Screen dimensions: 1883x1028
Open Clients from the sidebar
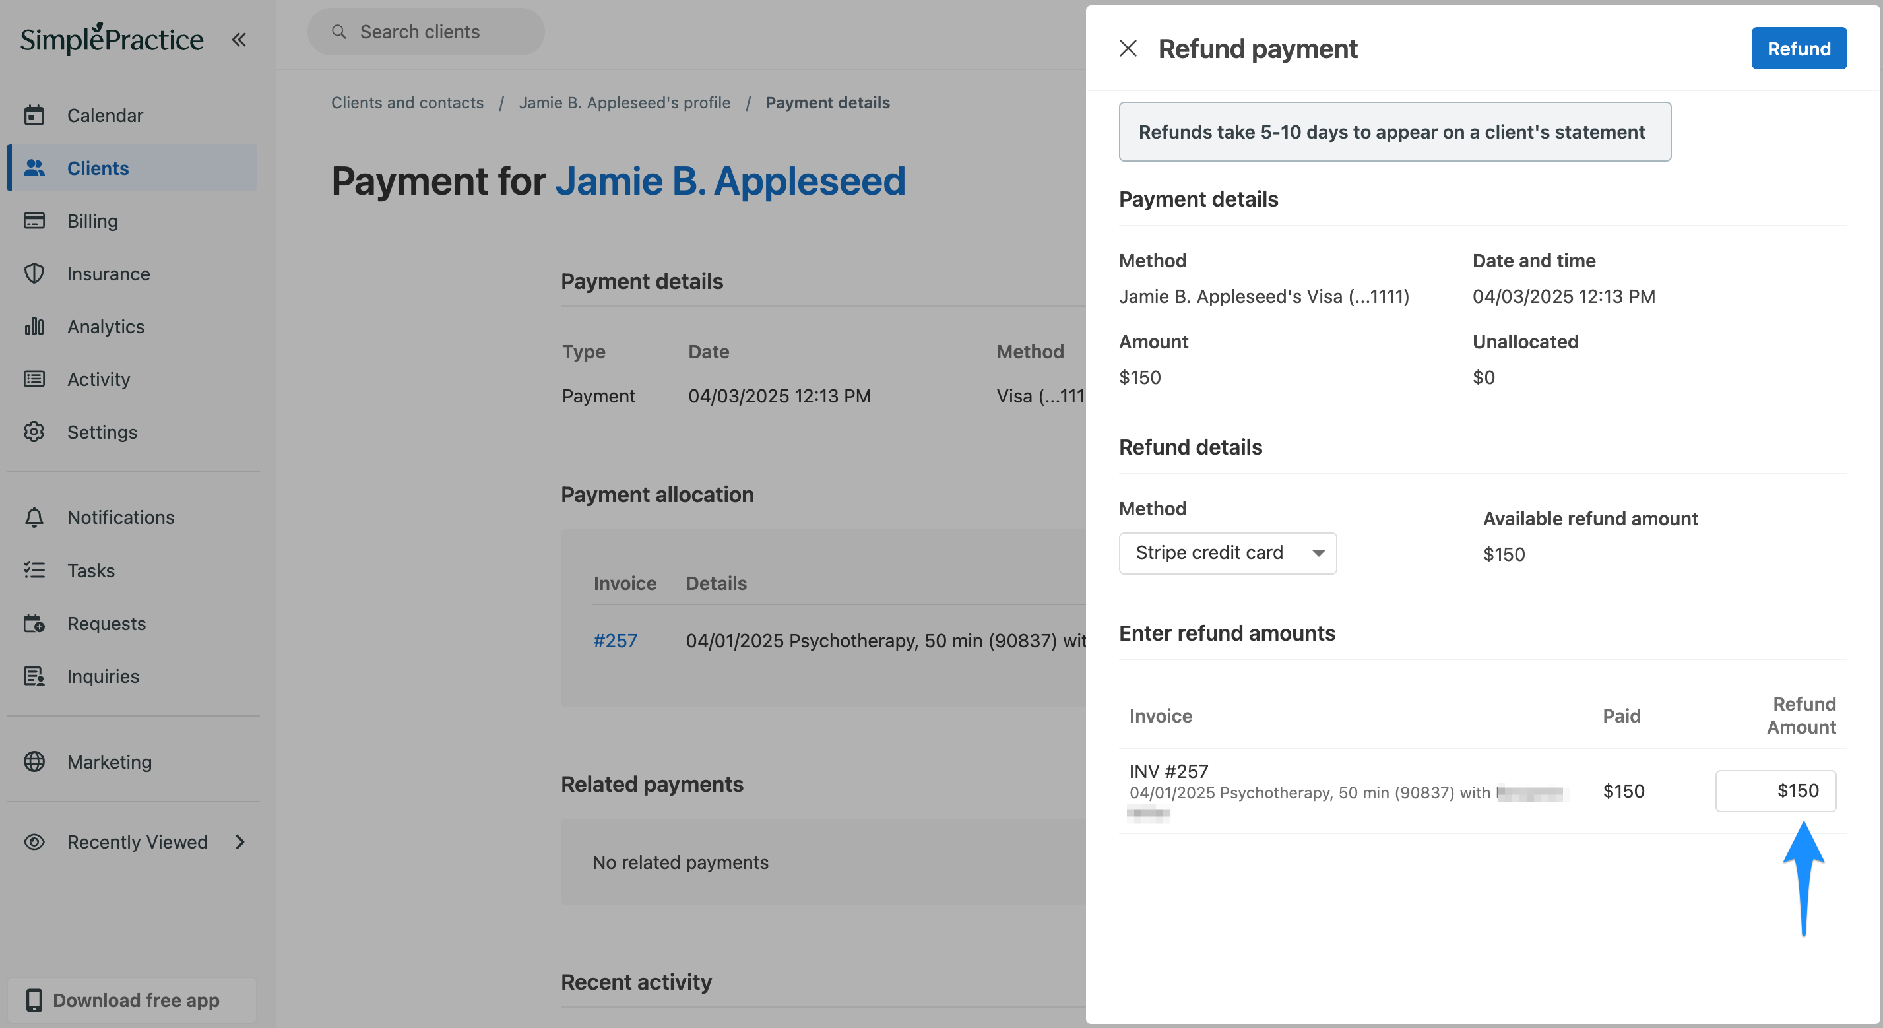tap(131, 168)
